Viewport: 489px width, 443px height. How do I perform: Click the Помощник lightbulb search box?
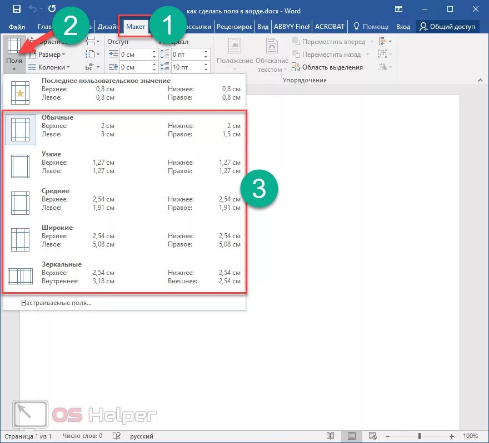pyautogui.click(x=371, y=27)
